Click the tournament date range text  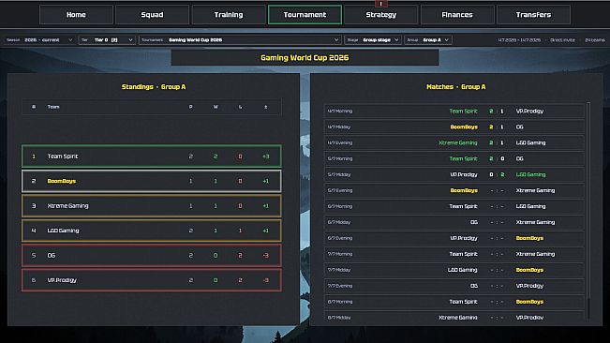pos(519,40)
